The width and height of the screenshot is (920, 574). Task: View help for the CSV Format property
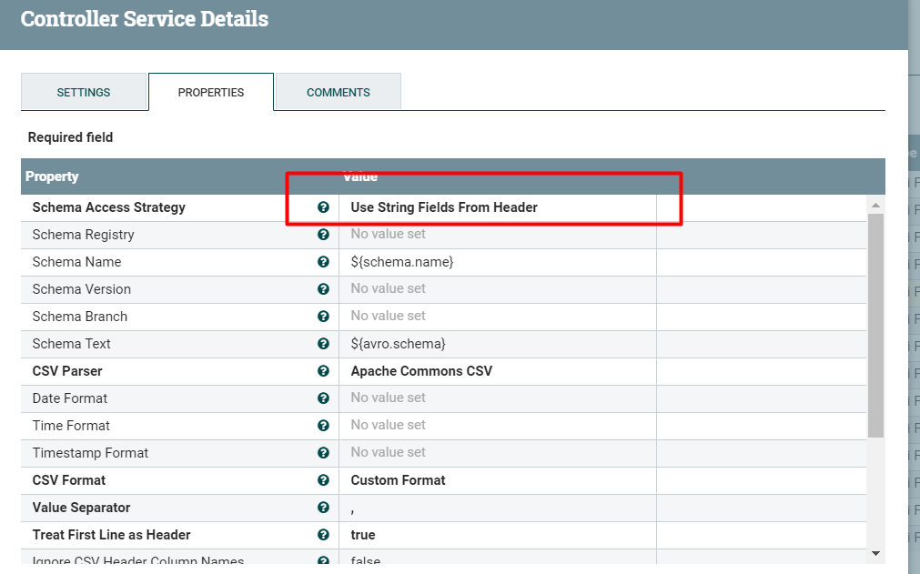pyautogui.click(x=323, y=480)
